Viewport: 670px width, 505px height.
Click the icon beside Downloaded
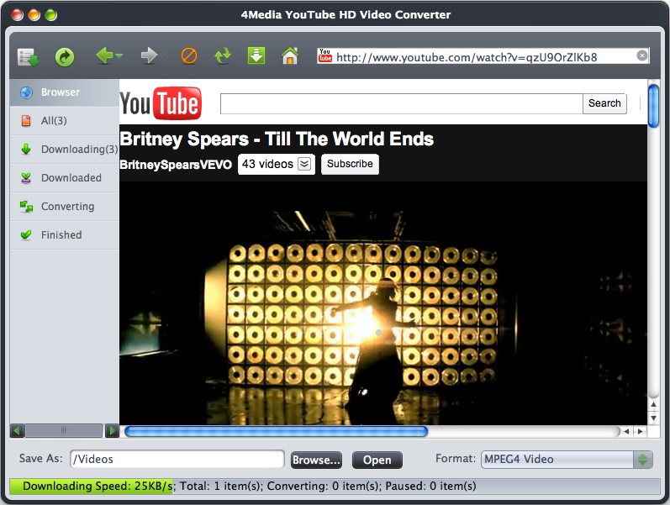[26, 178]
